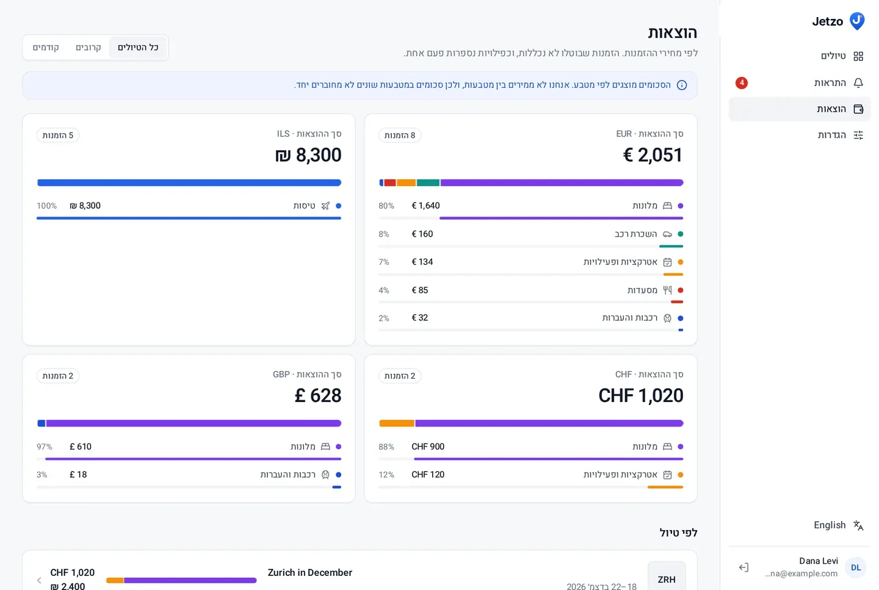
Task: Open התראות bell icon in sidebar
Action: [x=858, y=83]
